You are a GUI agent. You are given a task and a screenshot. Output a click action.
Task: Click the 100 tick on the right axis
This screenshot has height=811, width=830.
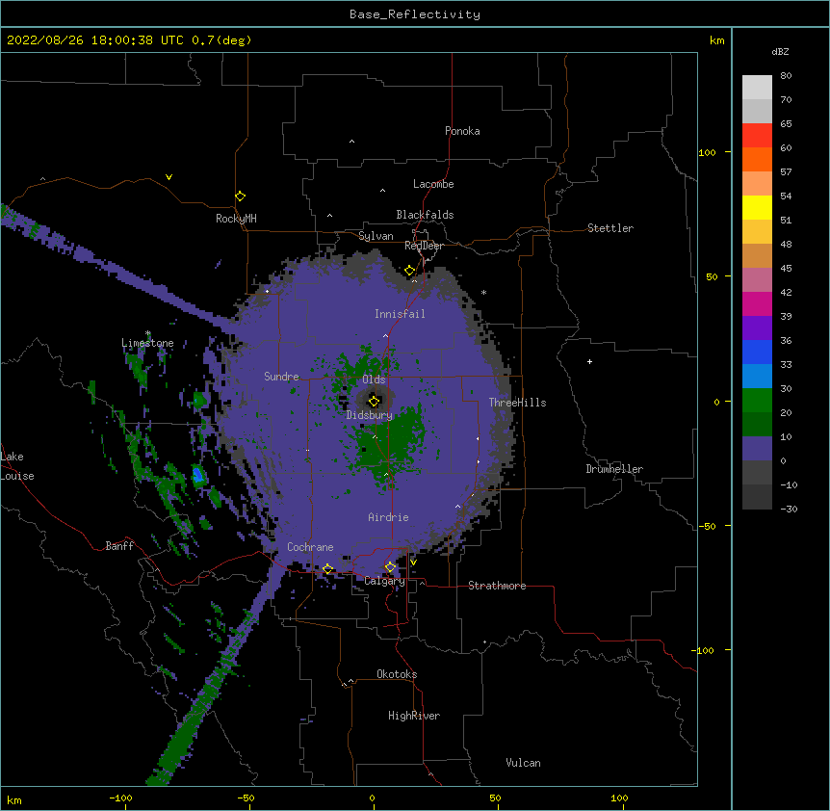point(707,152)
